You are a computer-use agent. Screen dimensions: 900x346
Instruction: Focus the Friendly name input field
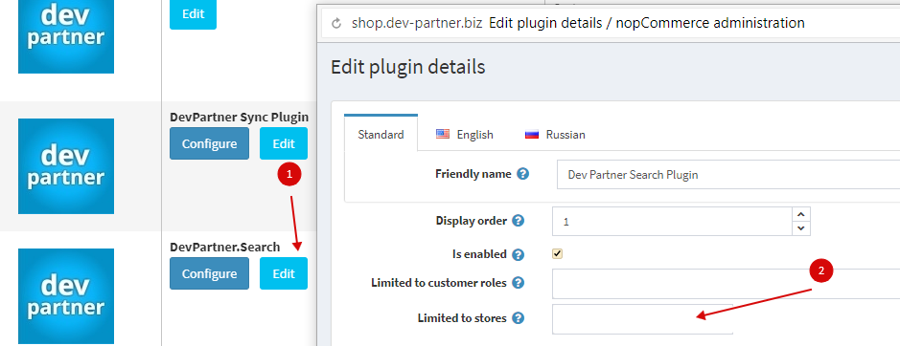pos(727,174)
